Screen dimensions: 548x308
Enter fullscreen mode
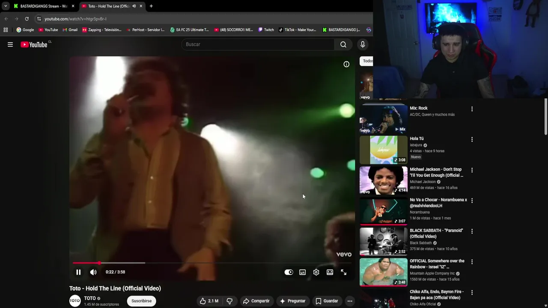pyautogui.click(x=344, y=272)
